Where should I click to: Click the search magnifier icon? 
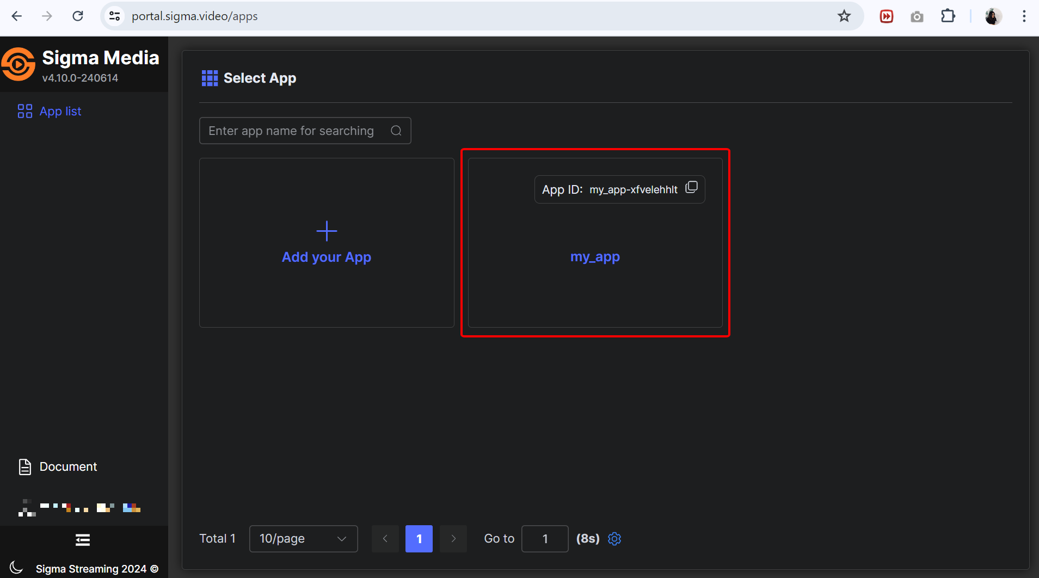point(396,131)
